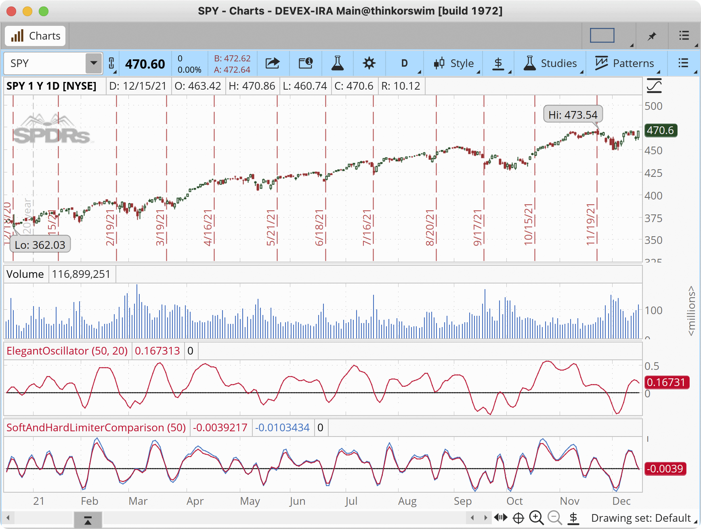Click the crosshair cursor tool icon
This screenshot has height=529, width=701.
[518, 518]
